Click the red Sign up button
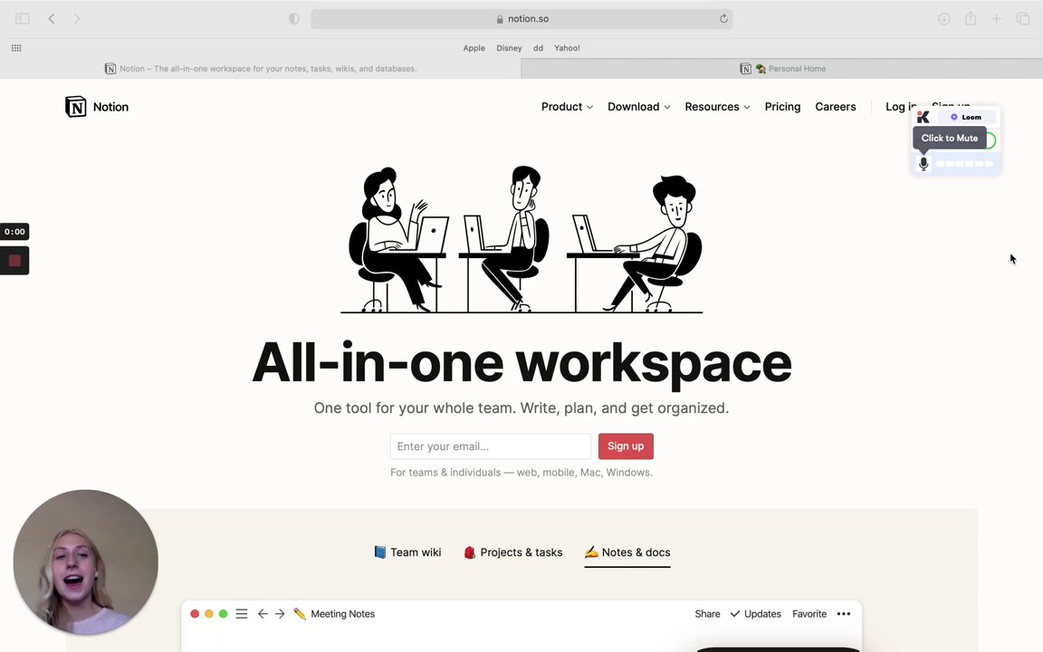Screen dimensions: 1043x652 (626, 446)
